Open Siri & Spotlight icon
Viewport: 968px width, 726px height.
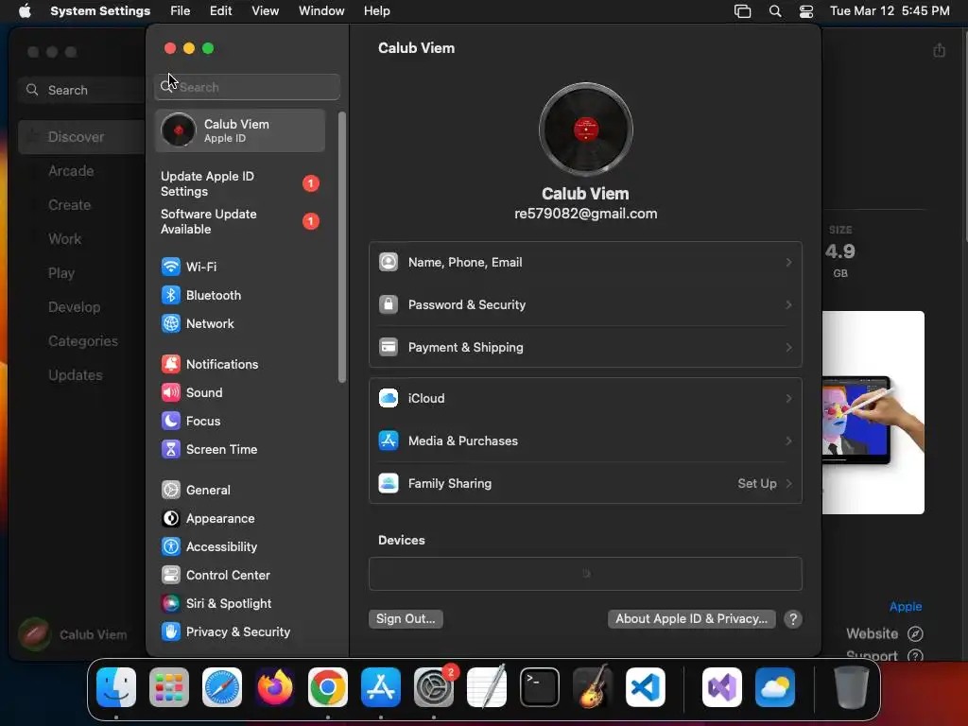coord(170,604)
